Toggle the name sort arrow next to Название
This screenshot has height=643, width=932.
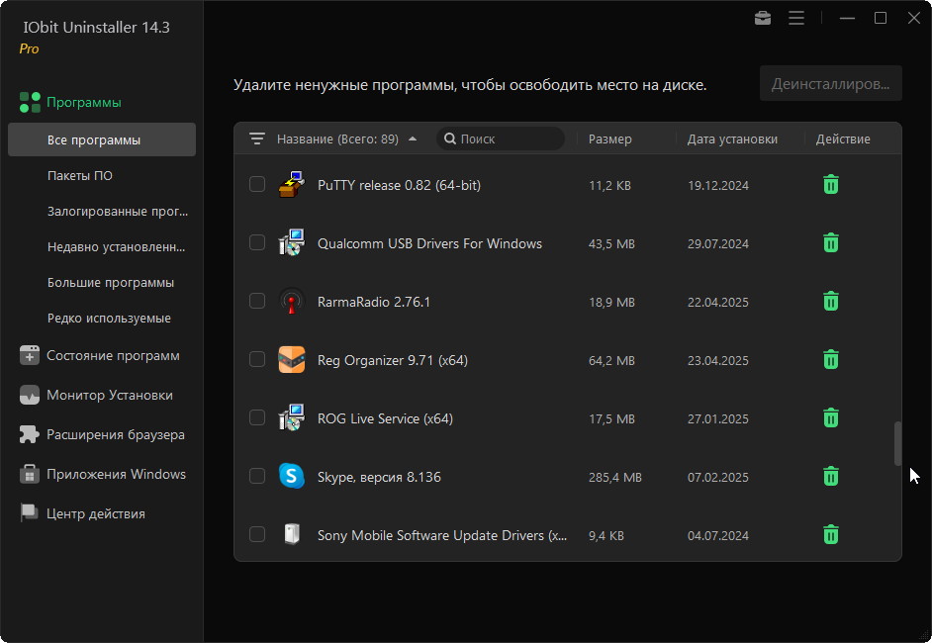[413, 139]
